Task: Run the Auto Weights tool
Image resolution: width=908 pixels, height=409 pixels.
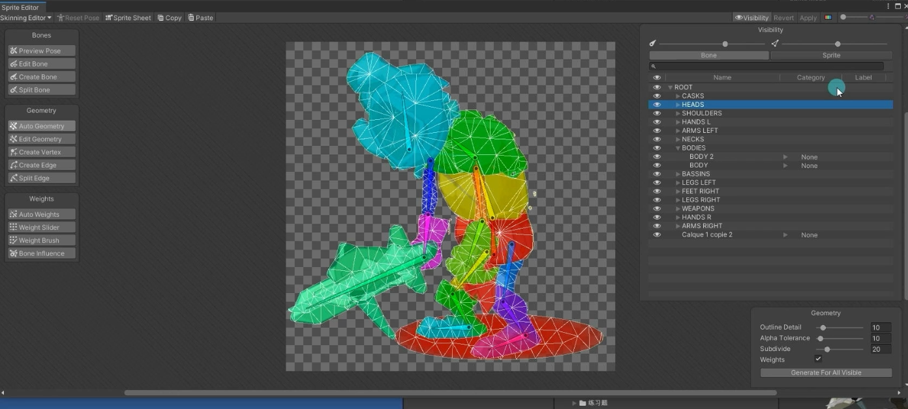Action: 42,214
